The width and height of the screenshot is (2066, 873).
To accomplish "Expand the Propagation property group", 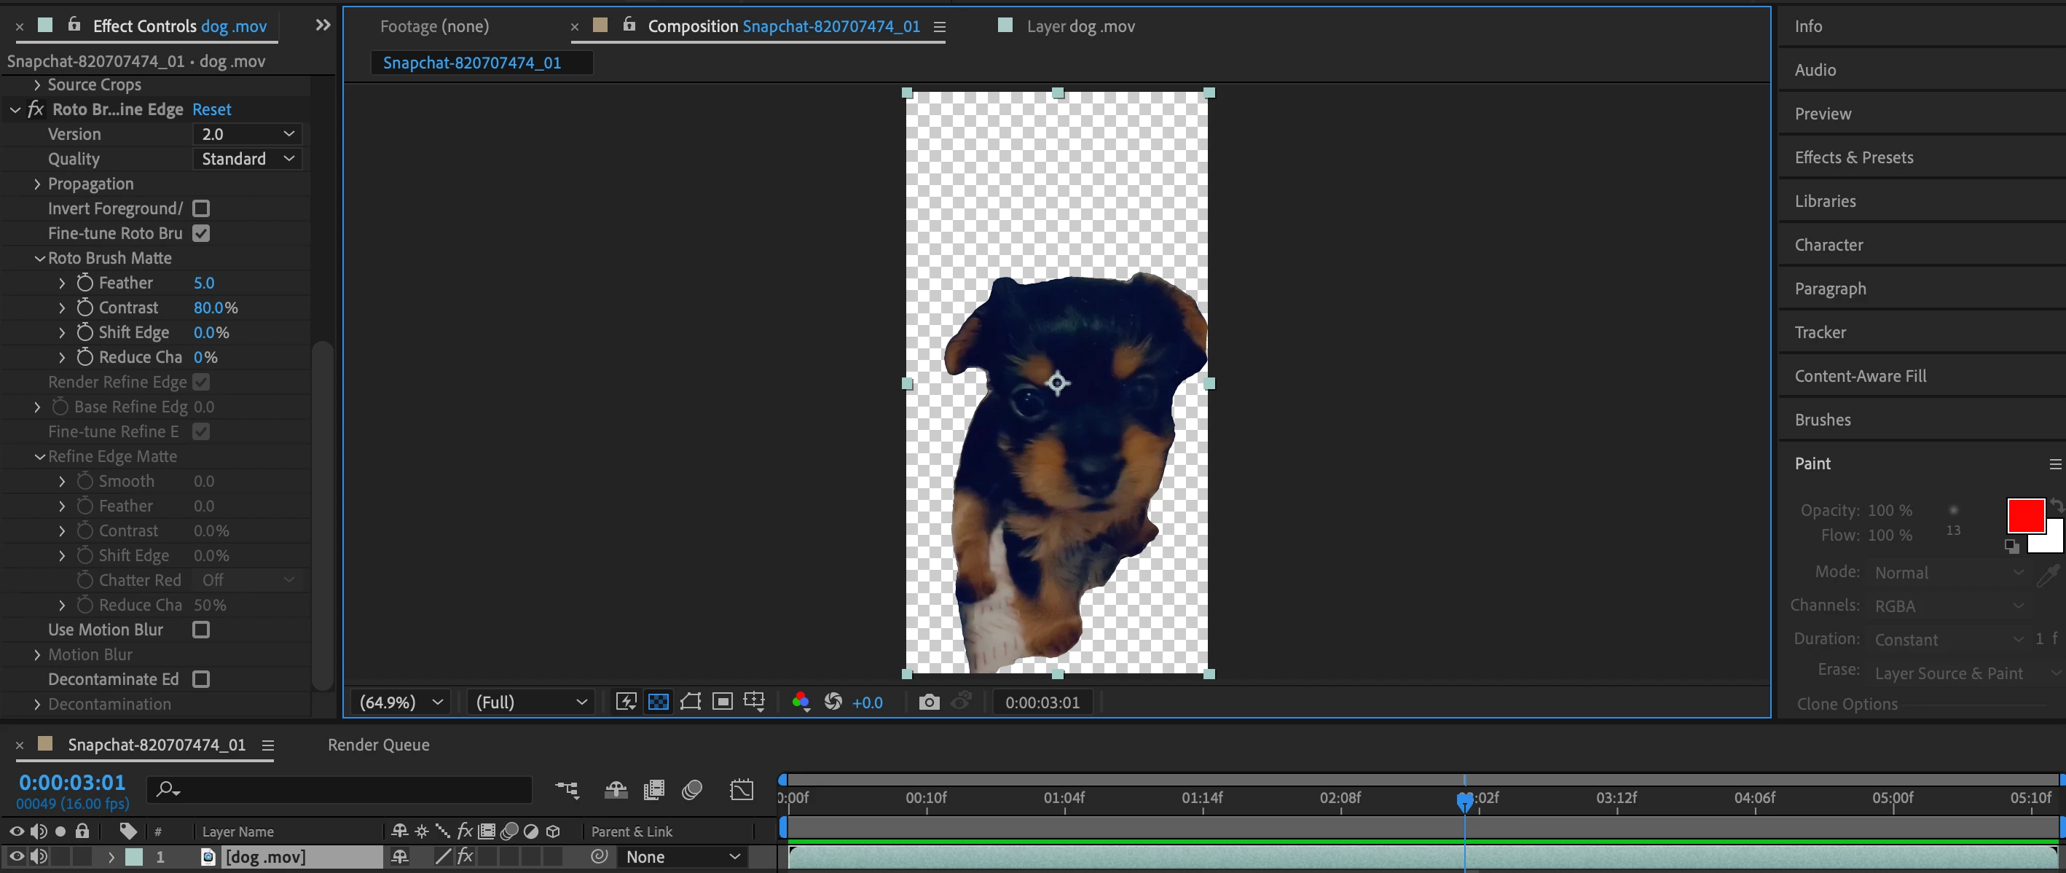I will (37, 184).
